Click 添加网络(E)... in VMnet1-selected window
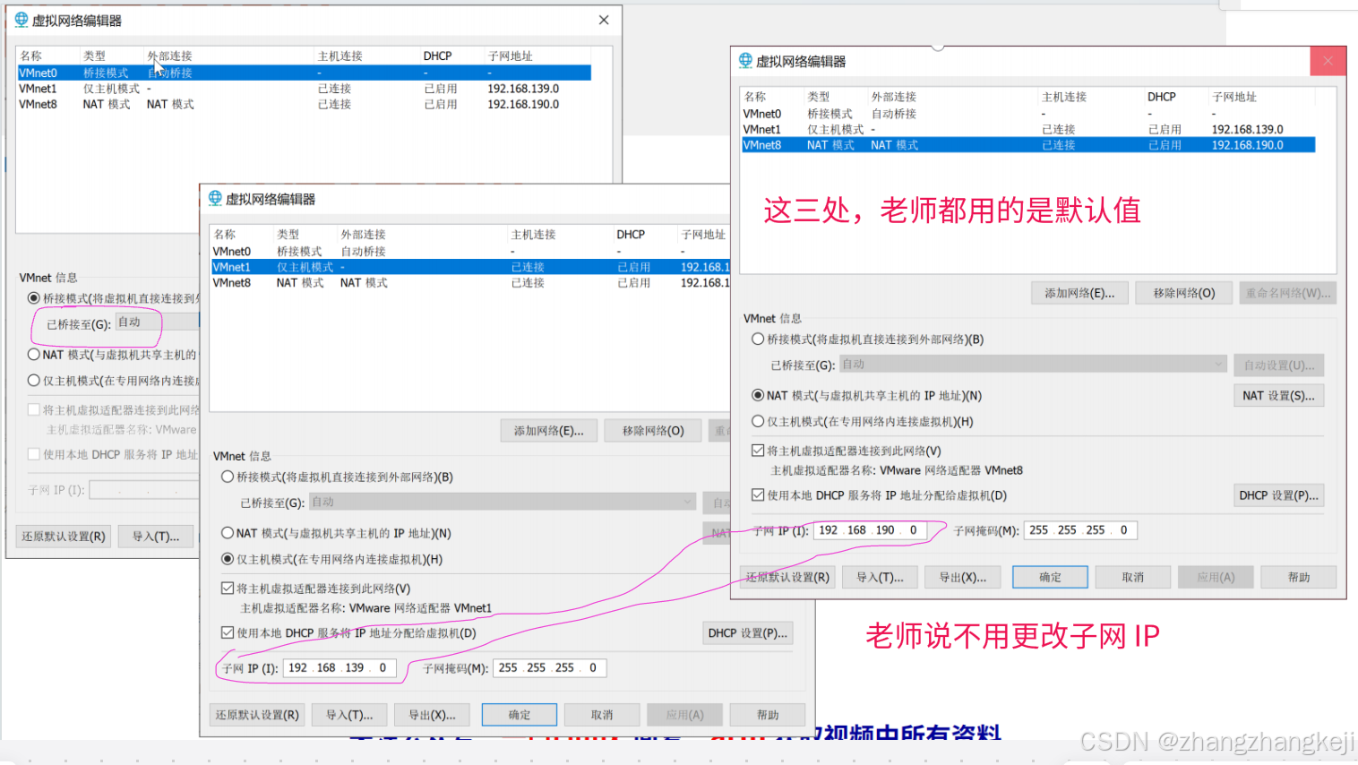 pos(549,431)
